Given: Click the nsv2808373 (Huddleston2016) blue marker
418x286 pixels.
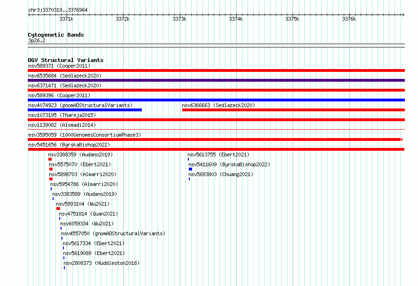Looking at the screenshot, I should coord(64,268).
